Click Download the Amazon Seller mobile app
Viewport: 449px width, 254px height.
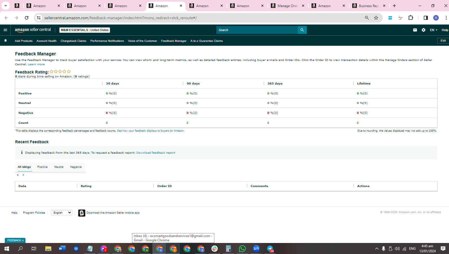(x=113, y=213)
